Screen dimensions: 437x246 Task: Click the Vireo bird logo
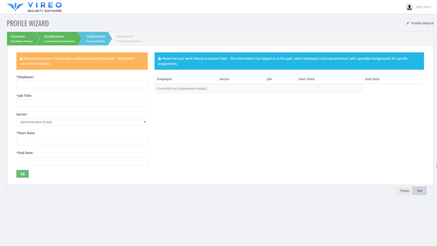[x=15, y=6]
